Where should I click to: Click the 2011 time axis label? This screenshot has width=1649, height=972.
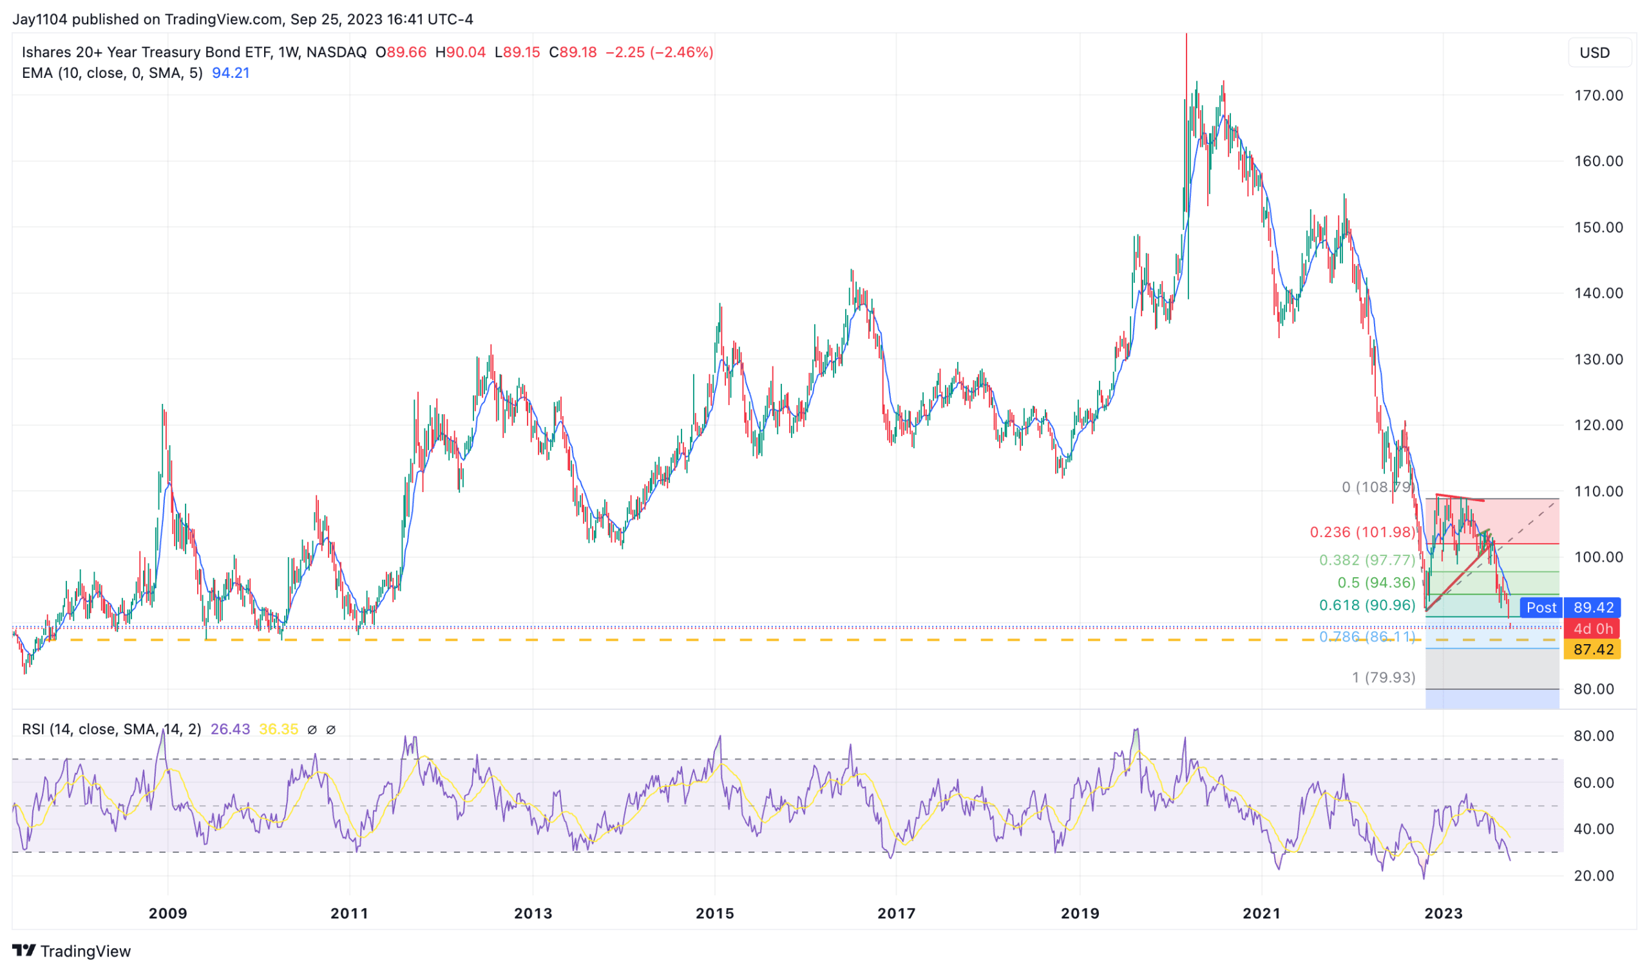(x=349, y=913)
